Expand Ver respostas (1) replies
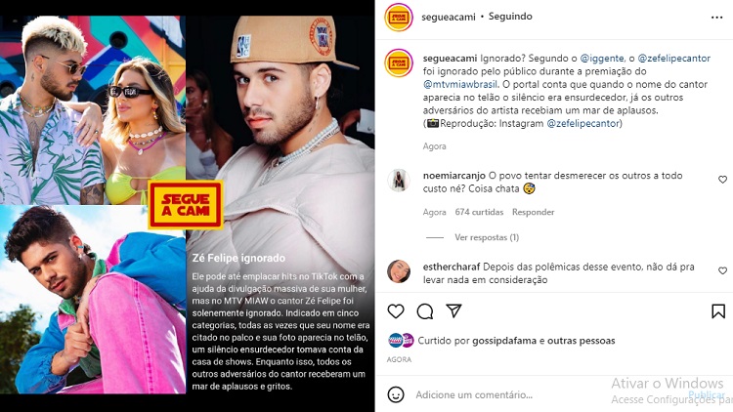Image resolution: width=733 pixels, height=412 pixels. click(x=487, y=237)
